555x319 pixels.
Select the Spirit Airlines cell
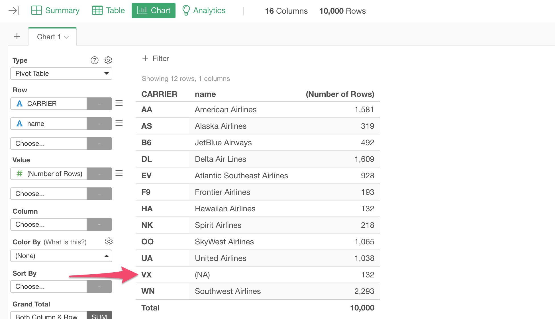tap(218, 225)
